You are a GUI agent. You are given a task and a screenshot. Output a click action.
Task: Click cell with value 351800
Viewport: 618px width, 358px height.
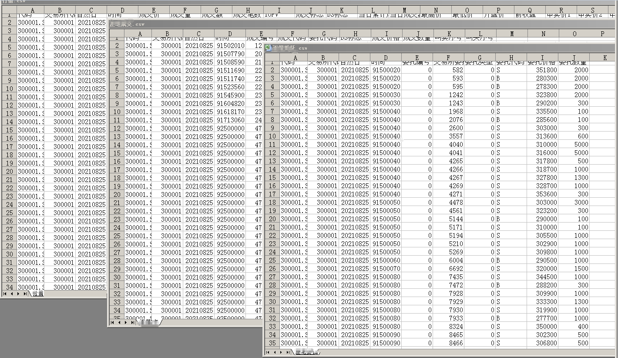tap(542, 70)
